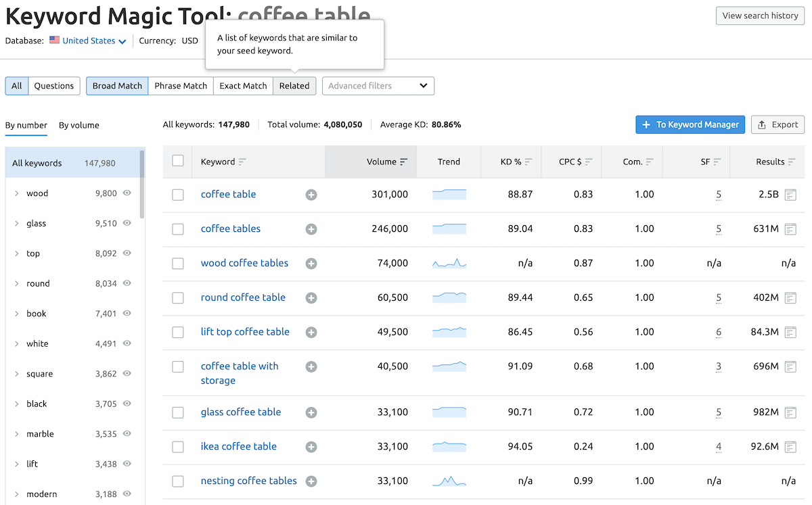The height and width of the screenshot is (505, 812).
Task: Switch groups to By number tab
Action: tap(26, 125)
